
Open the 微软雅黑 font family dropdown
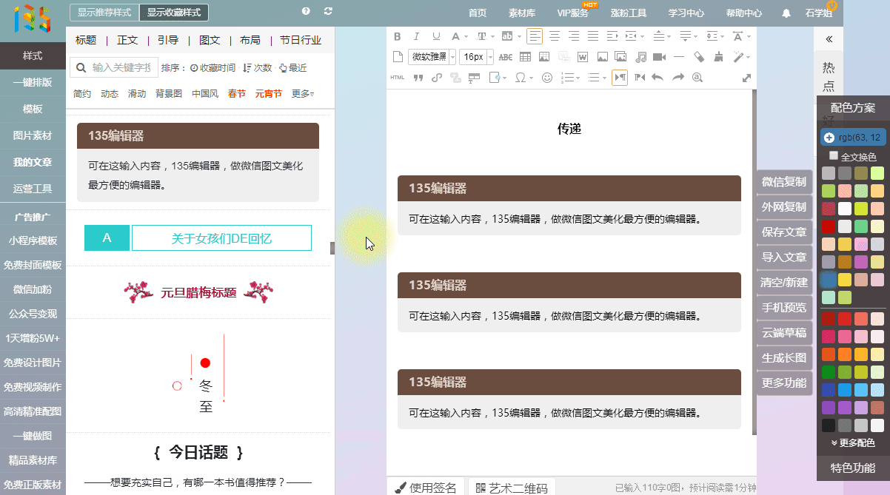[432, 57]
